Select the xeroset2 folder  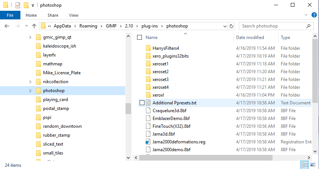pyautogui.click(x=160, y=72)
